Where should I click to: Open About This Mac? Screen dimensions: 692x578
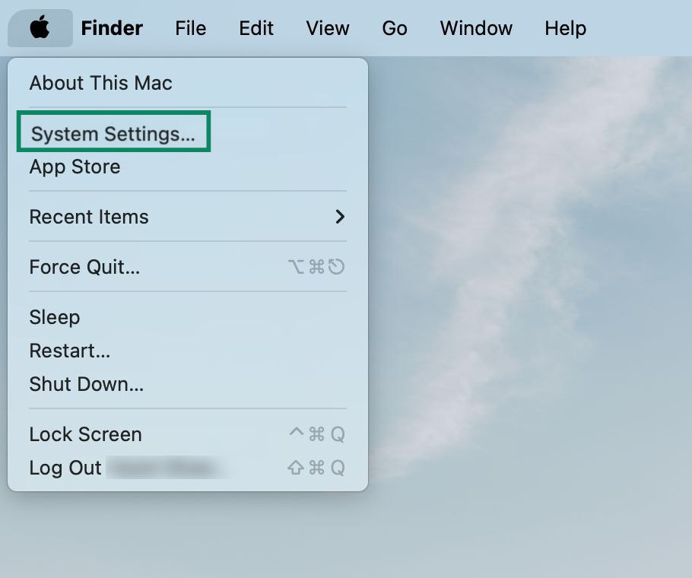[x=100, y=83]
